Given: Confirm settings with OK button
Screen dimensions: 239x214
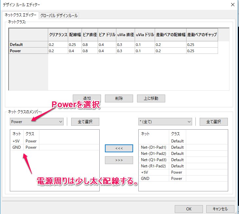Looking at the screenshot, I should pyautogui.click(x=189, y=209).
